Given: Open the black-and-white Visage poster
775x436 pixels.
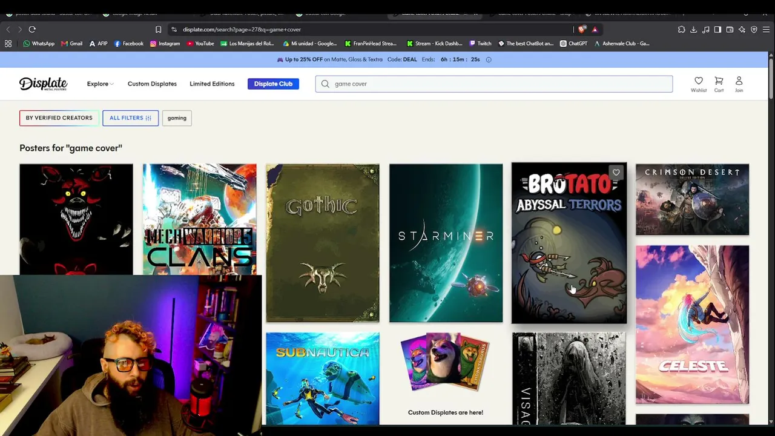Looking at the screenshot, I should pyautogui.click(x=569, y=378).
